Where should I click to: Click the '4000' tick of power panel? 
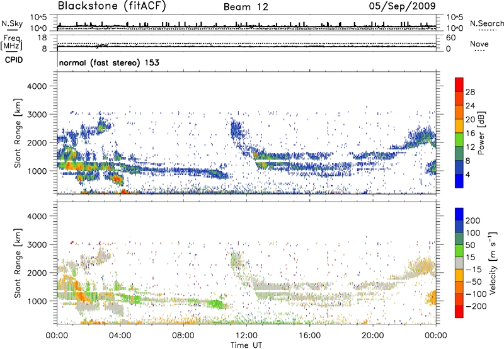[37, 86]
